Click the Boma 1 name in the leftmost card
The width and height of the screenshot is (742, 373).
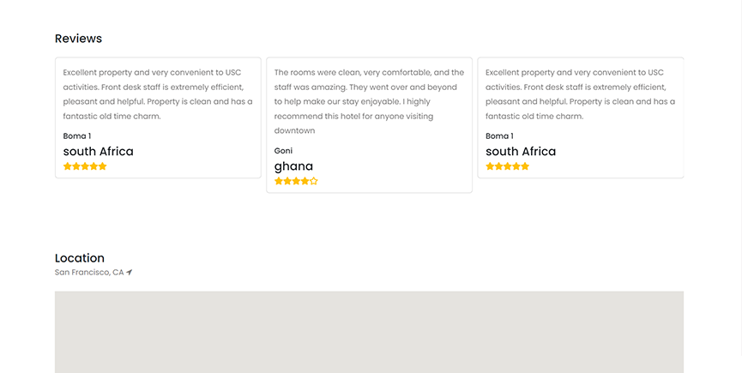click(77, 136)
